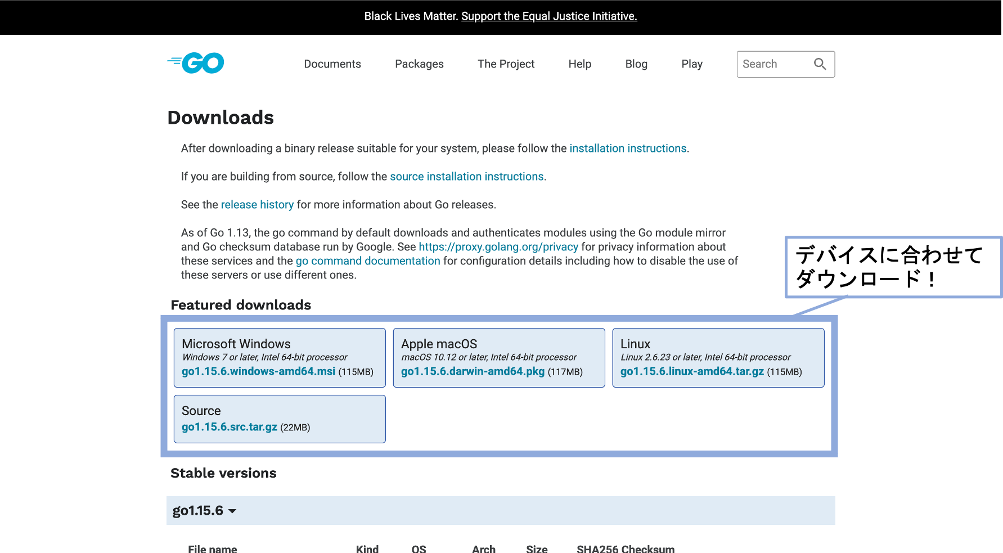
Task: Click the macOS 10.12 or later requirement text
Action: (x=489, y=357)
